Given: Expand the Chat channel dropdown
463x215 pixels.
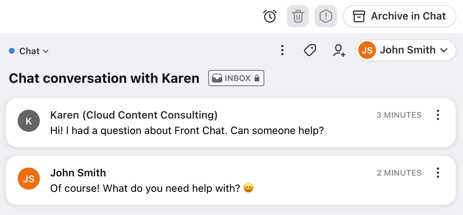Looking at the screenshot, I should 29,51.
